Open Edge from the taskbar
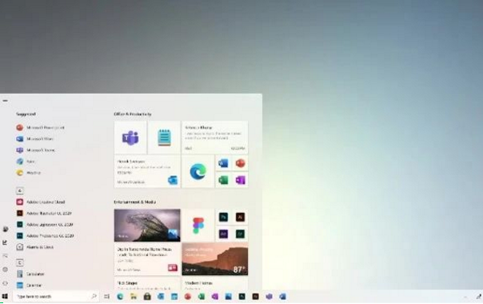The width and height of the screenshot is (483, 304). click(x=120, y=296)
